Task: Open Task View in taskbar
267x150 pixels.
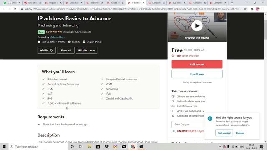Action: 81,146
